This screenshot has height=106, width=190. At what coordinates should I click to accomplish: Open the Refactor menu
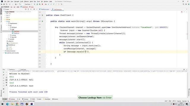pyautogui.click(x=26, y=1)
